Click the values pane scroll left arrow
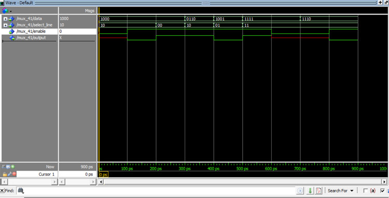Screen dimensions: 389x198 62,182
